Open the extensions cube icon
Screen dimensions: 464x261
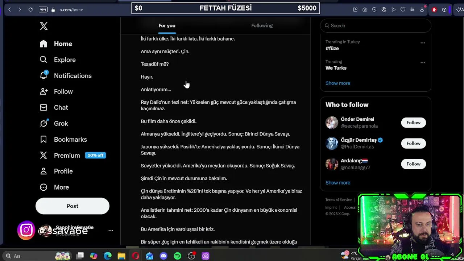(x=444, y=10)
